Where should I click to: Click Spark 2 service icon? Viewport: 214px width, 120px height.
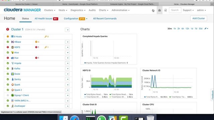tap(12, 90)
